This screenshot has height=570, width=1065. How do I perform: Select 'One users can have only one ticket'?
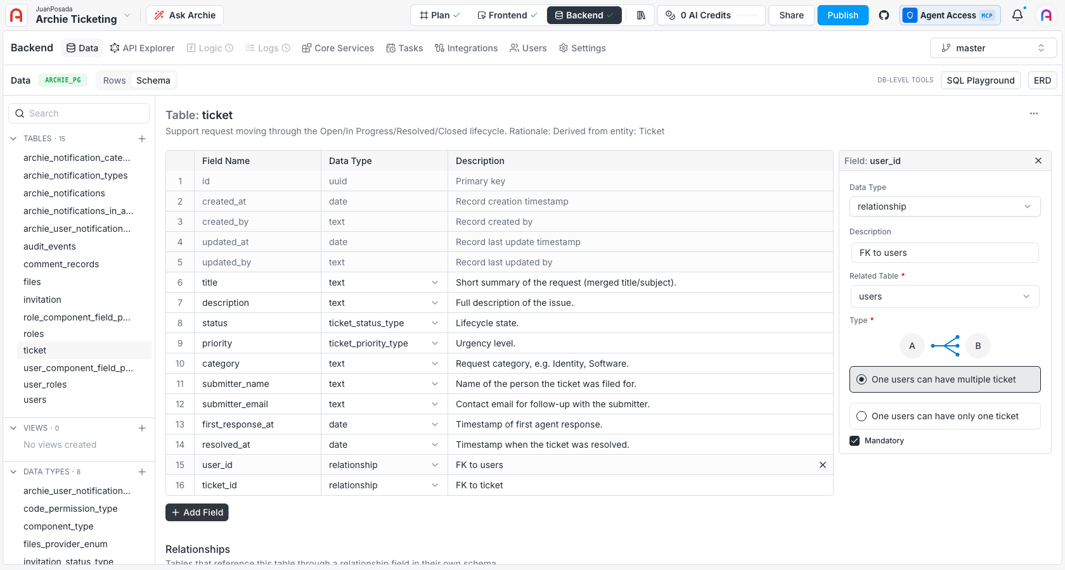coord(945,416)
